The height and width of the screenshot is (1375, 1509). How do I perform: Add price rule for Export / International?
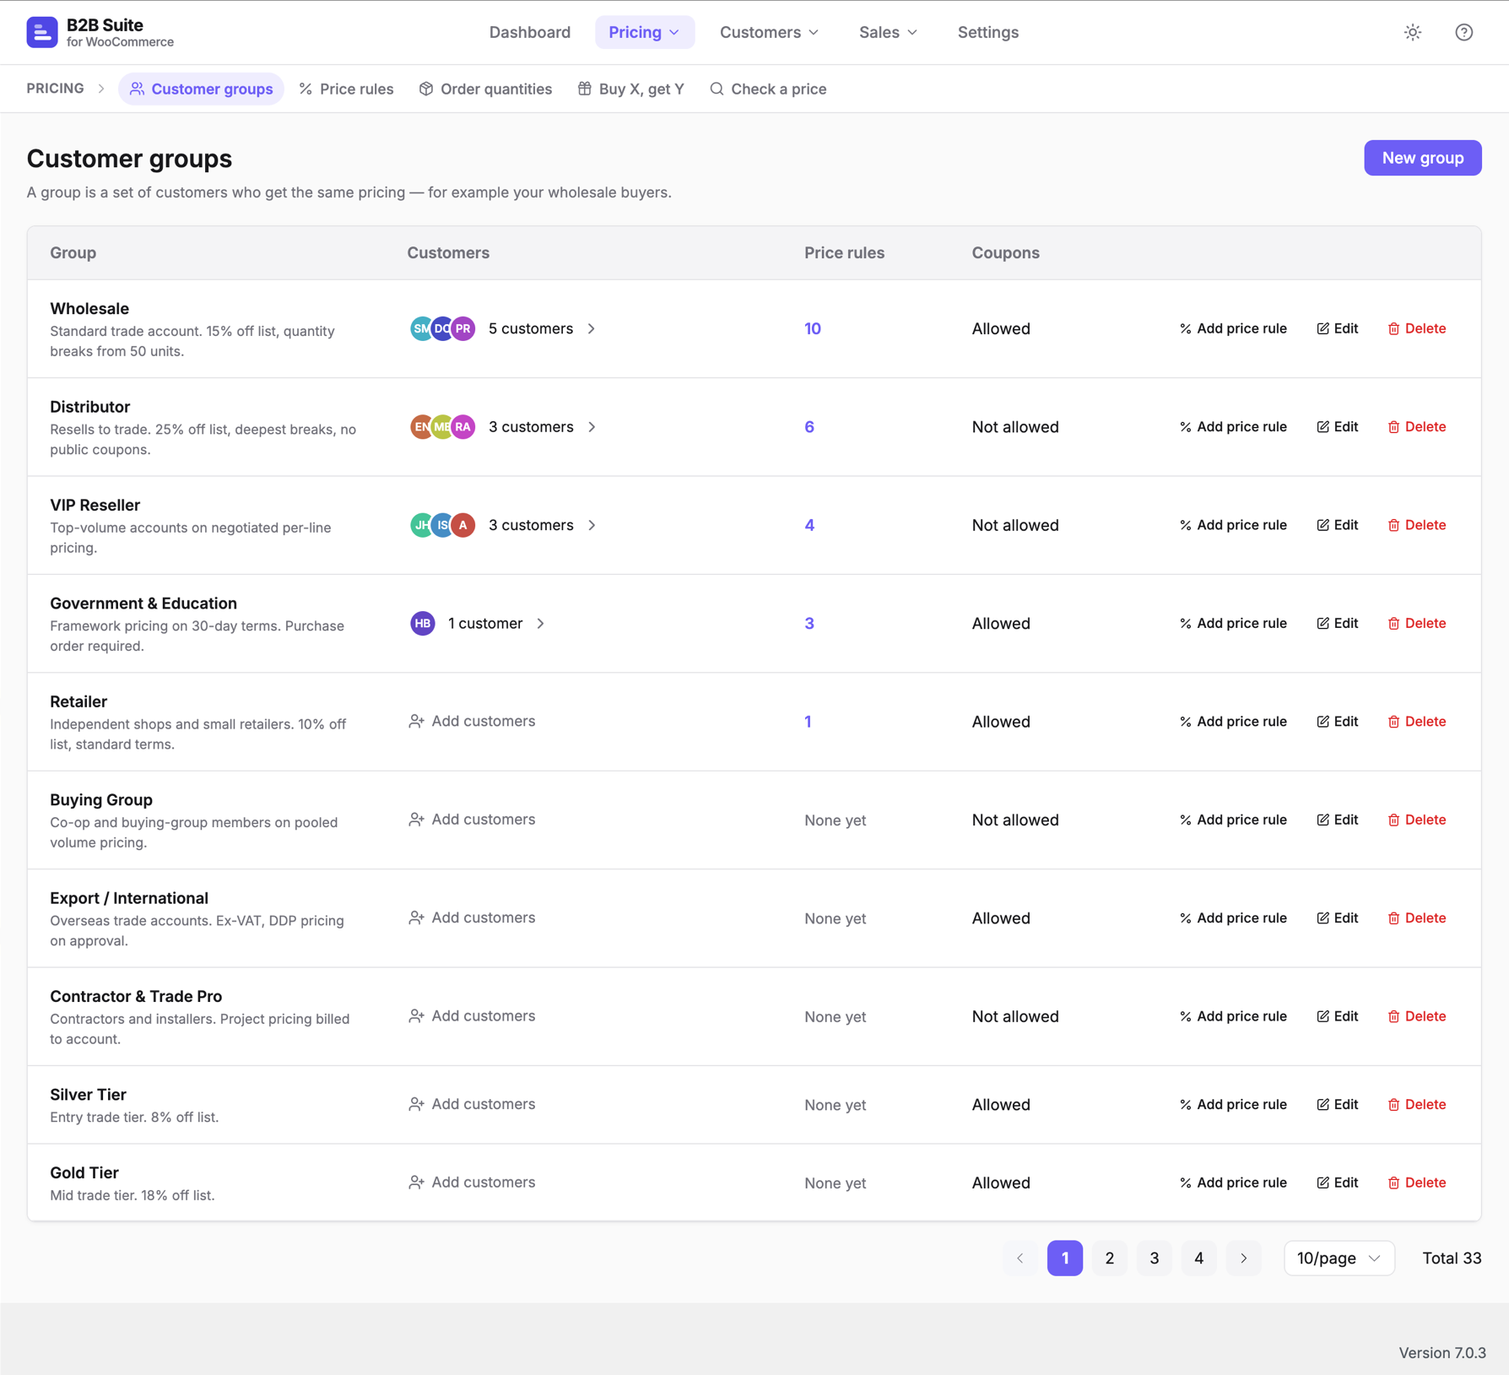(x=1233, y=918)
